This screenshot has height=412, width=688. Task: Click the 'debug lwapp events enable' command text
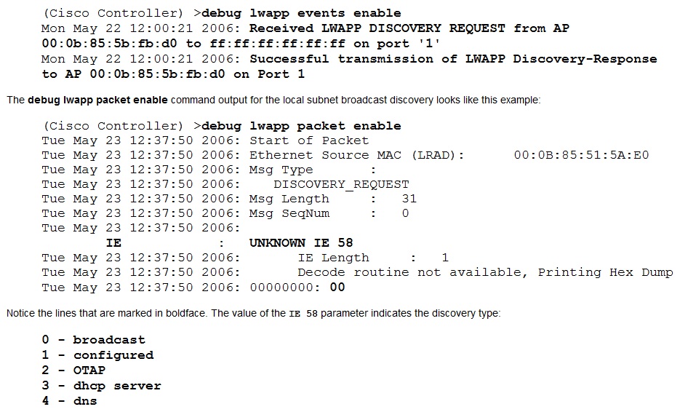301,13
